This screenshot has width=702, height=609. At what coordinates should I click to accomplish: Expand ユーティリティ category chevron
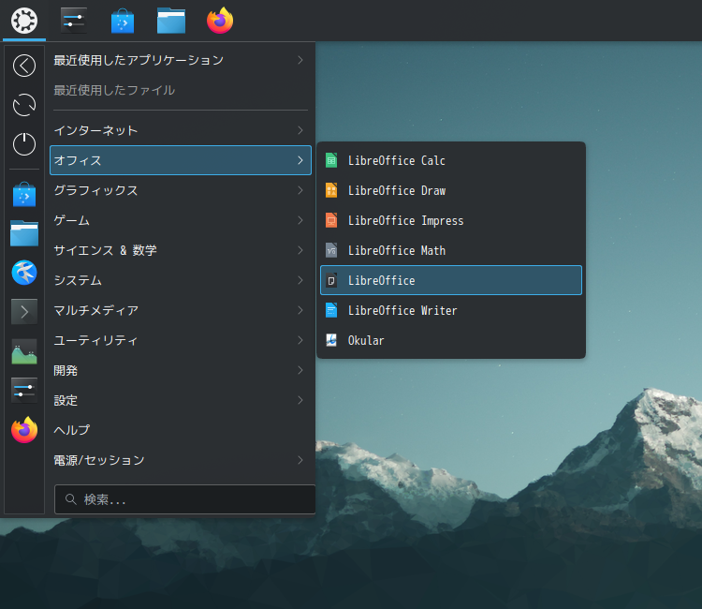point(300,341)
